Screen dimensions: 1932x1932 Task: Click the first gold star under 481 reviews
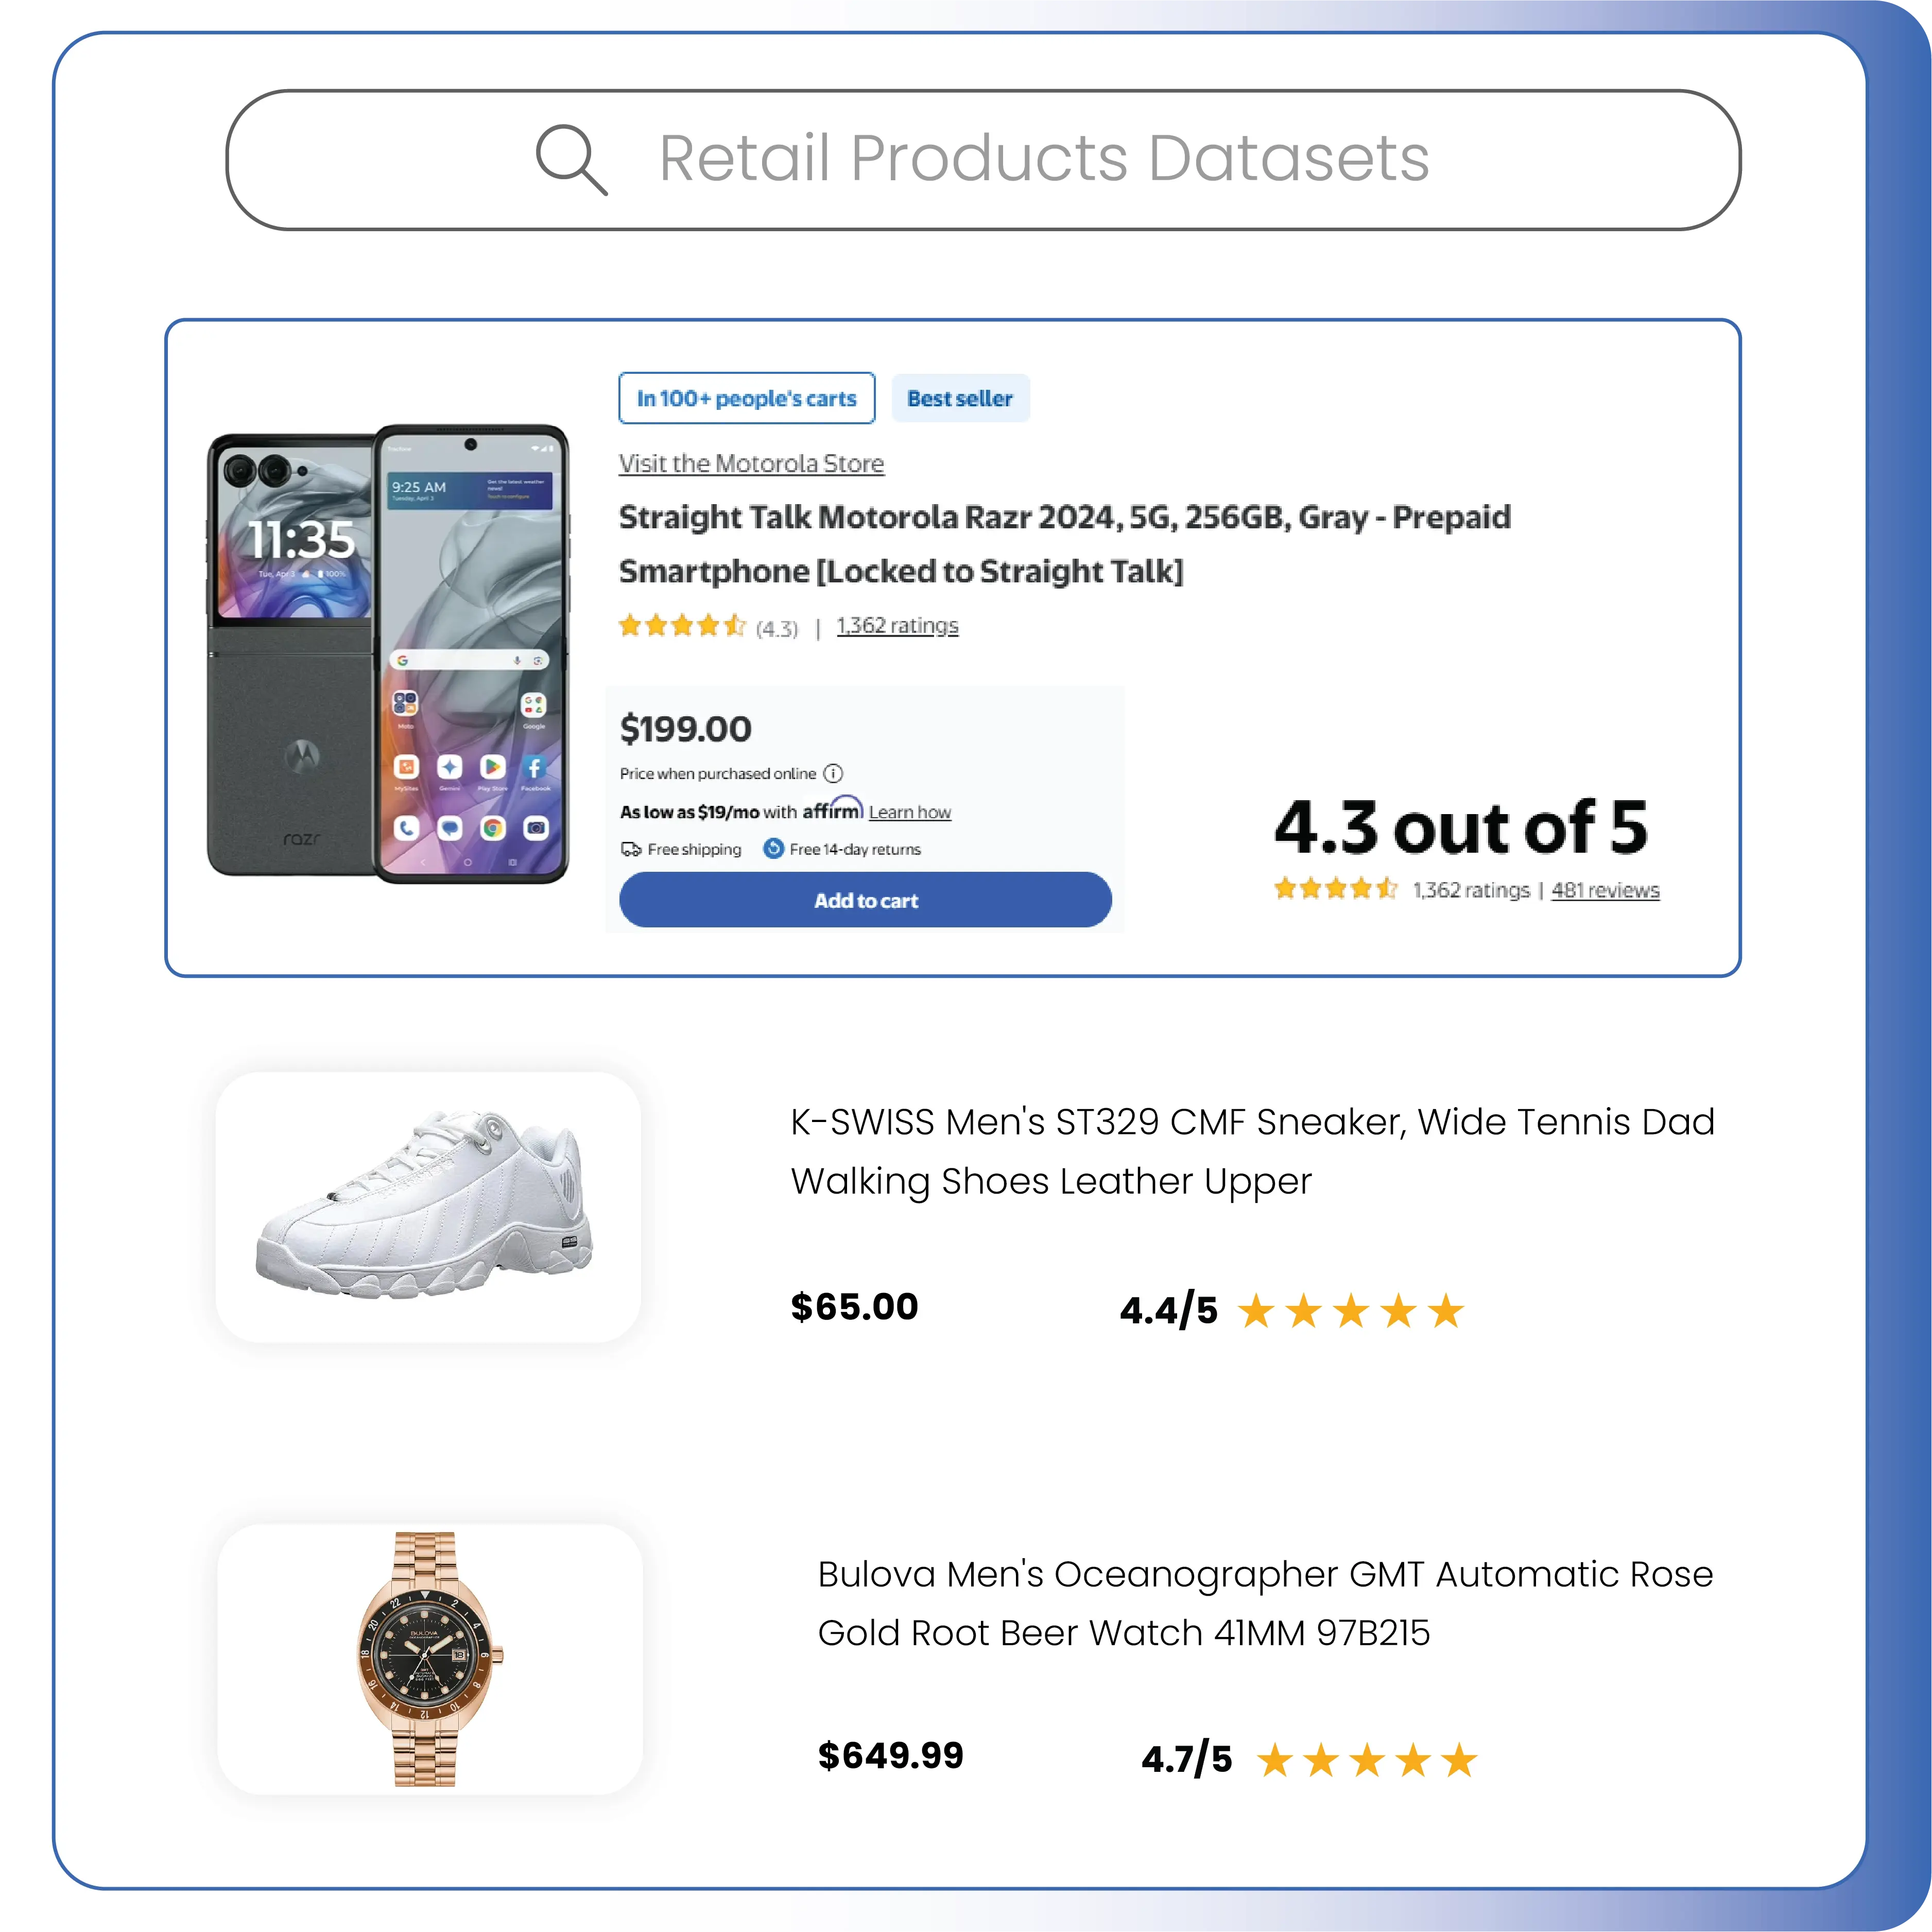[x=1285, y=888]
